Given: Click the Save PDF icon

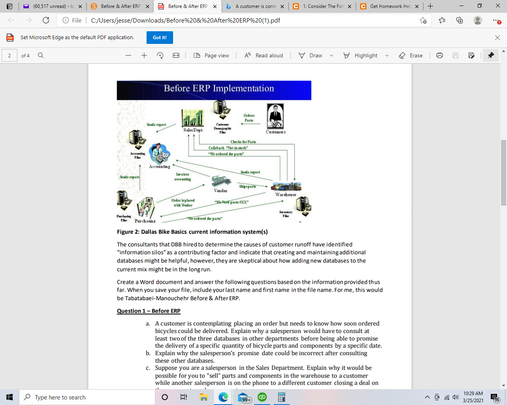Looking at the screenshot, I should [x=456, y=55].
